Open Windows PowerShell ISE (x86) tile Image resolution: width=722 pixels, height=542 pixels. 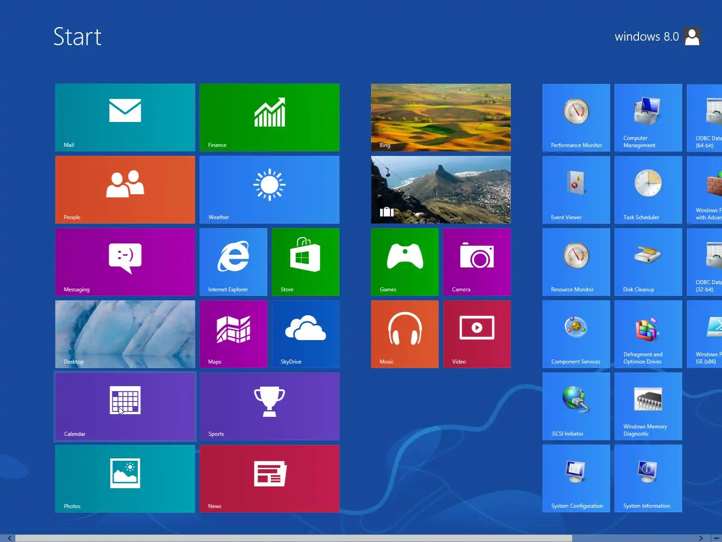704,334
